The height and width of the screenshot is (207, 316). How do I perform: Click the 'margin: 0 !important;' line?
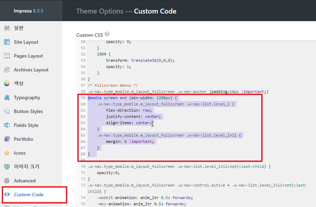click(x=130, y=141)
